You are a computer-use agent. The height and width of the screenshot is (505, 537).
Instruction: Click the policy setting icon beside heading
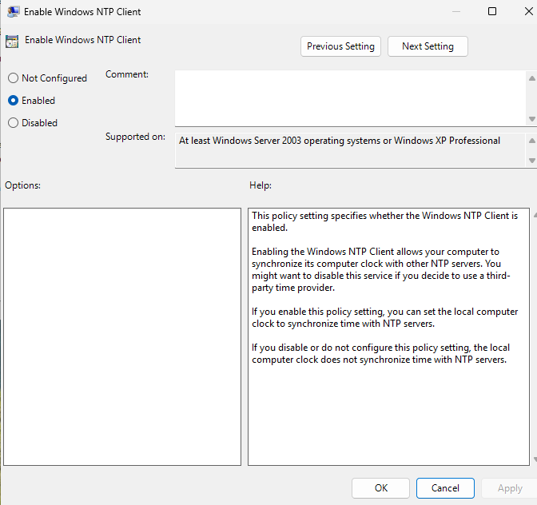pos(12,42)
